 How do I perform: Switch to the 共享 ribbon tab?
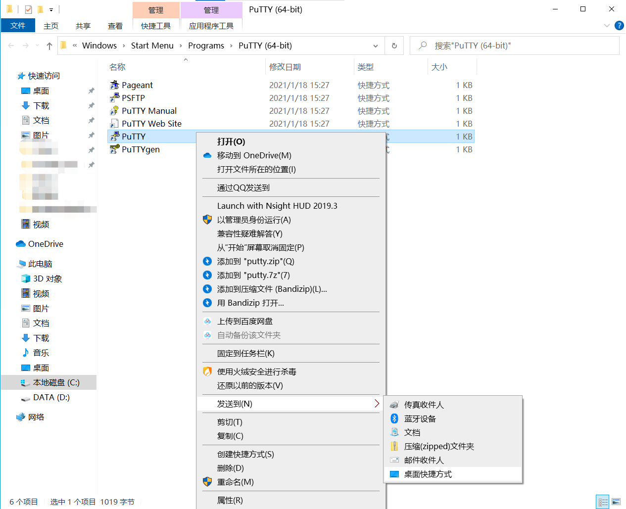pyautogui.click(x=83, y=26)
